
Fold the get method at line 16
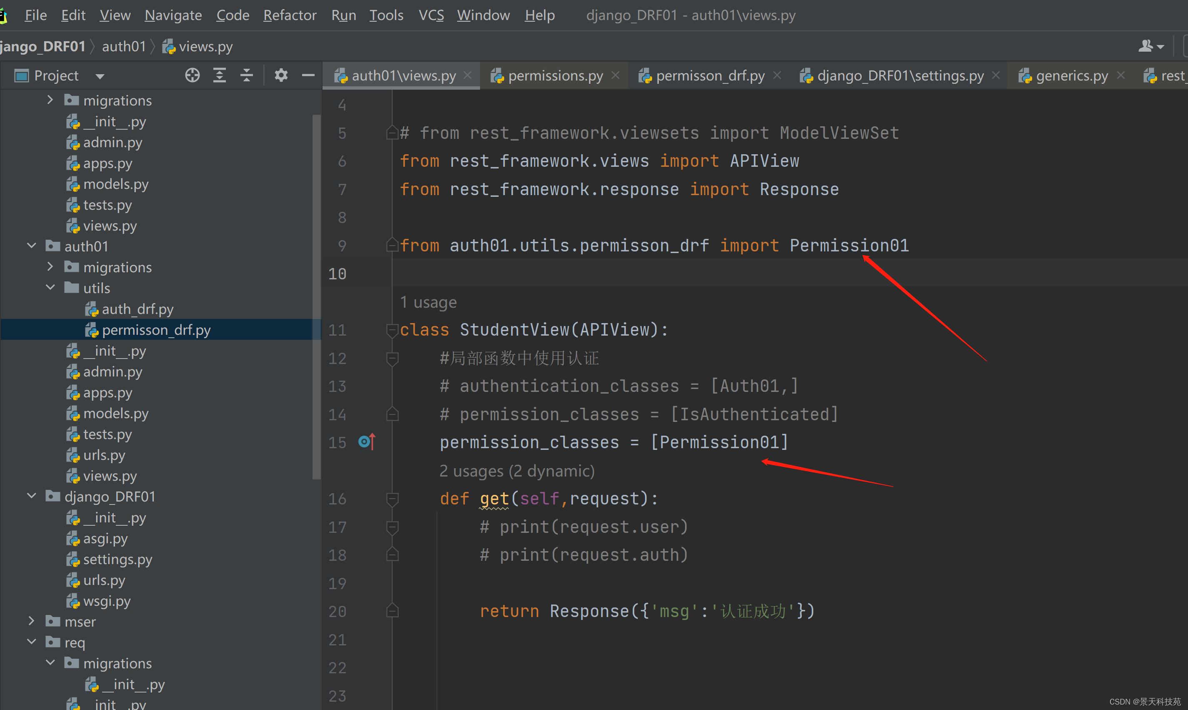(x=392, y=499)
